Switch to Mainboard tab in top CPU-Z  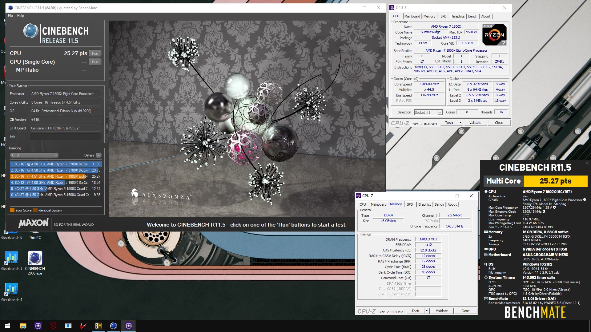click(x=412, y=16)
